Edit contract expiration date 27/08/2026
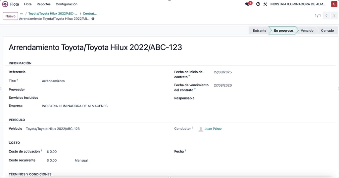The image size is (339, 178). [223, 86]
